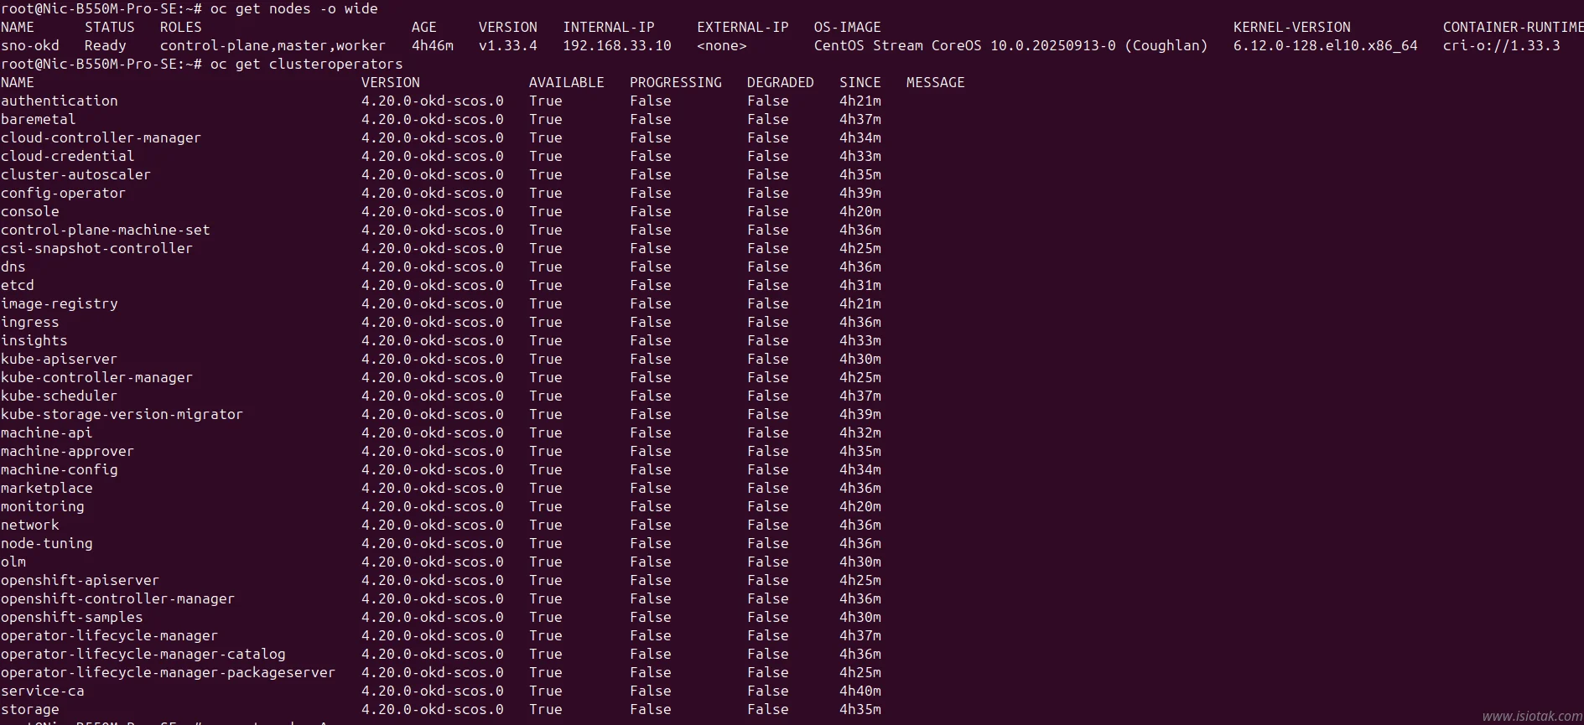Image resolution: width=1584 pixels, height=725 pixels.
Task: Click the 'True' value in the console row
Action: pyautogui.click(x=546, y=212)
